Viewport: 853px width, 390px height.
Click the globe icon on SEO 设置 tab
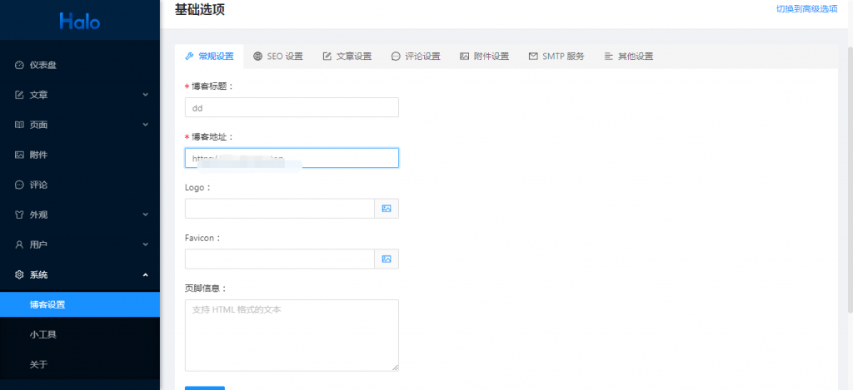coord(257,56)
